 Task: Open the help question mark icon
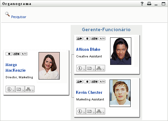point(142,4)
